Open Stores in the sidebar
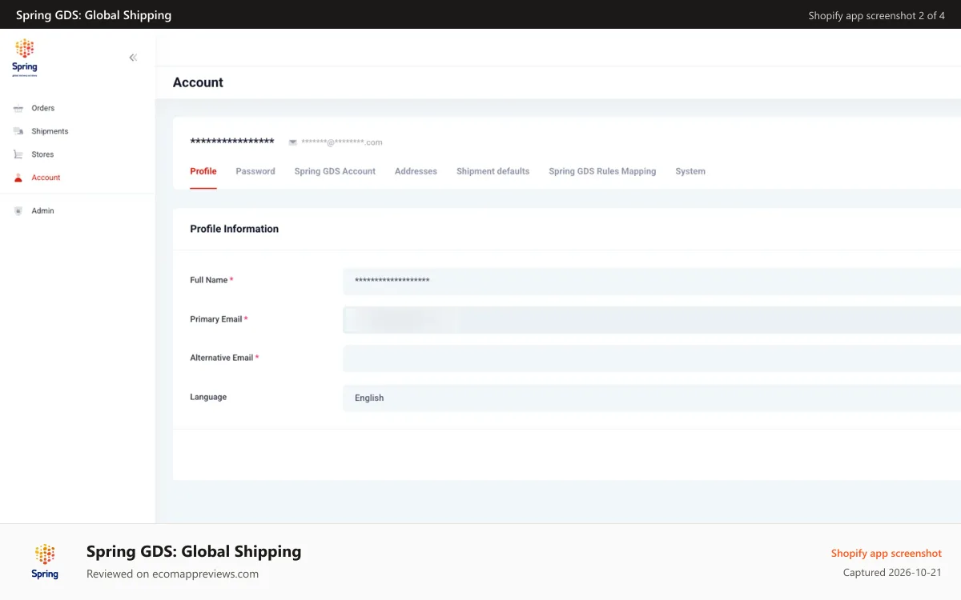This screenshot has width=961, height=600. pos(42,154)
